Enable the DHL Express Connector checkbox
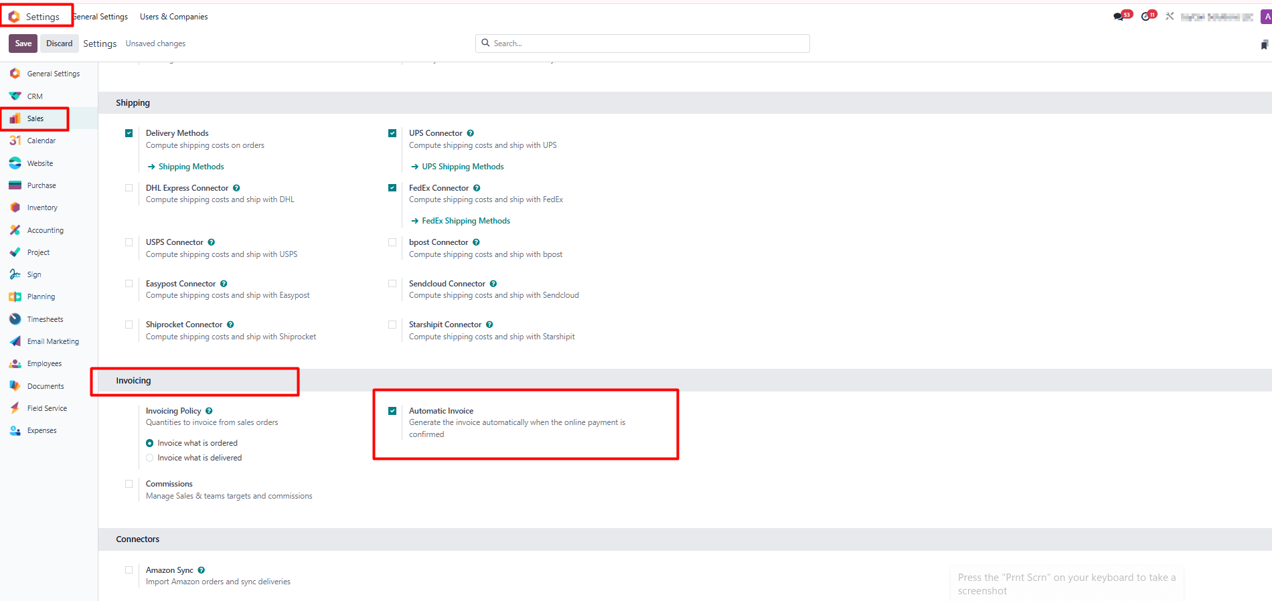This screenshot has height=601, width=1272. click(x=129, y=188)
